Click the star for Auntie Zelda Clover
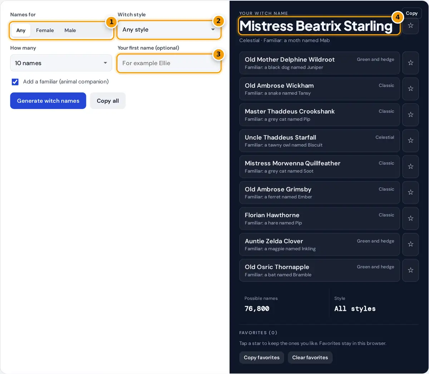 [410, 244]
